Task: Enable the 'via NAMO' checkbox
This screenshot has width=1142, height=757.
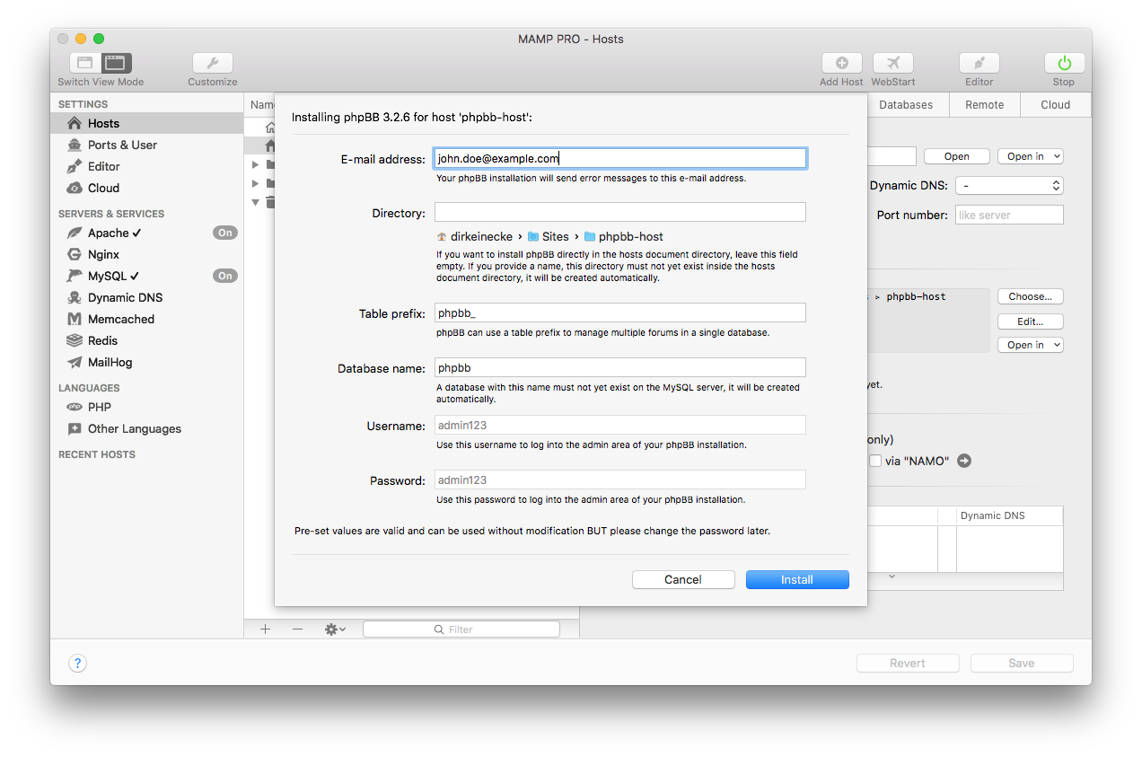Action: click(x=874, y=461)
